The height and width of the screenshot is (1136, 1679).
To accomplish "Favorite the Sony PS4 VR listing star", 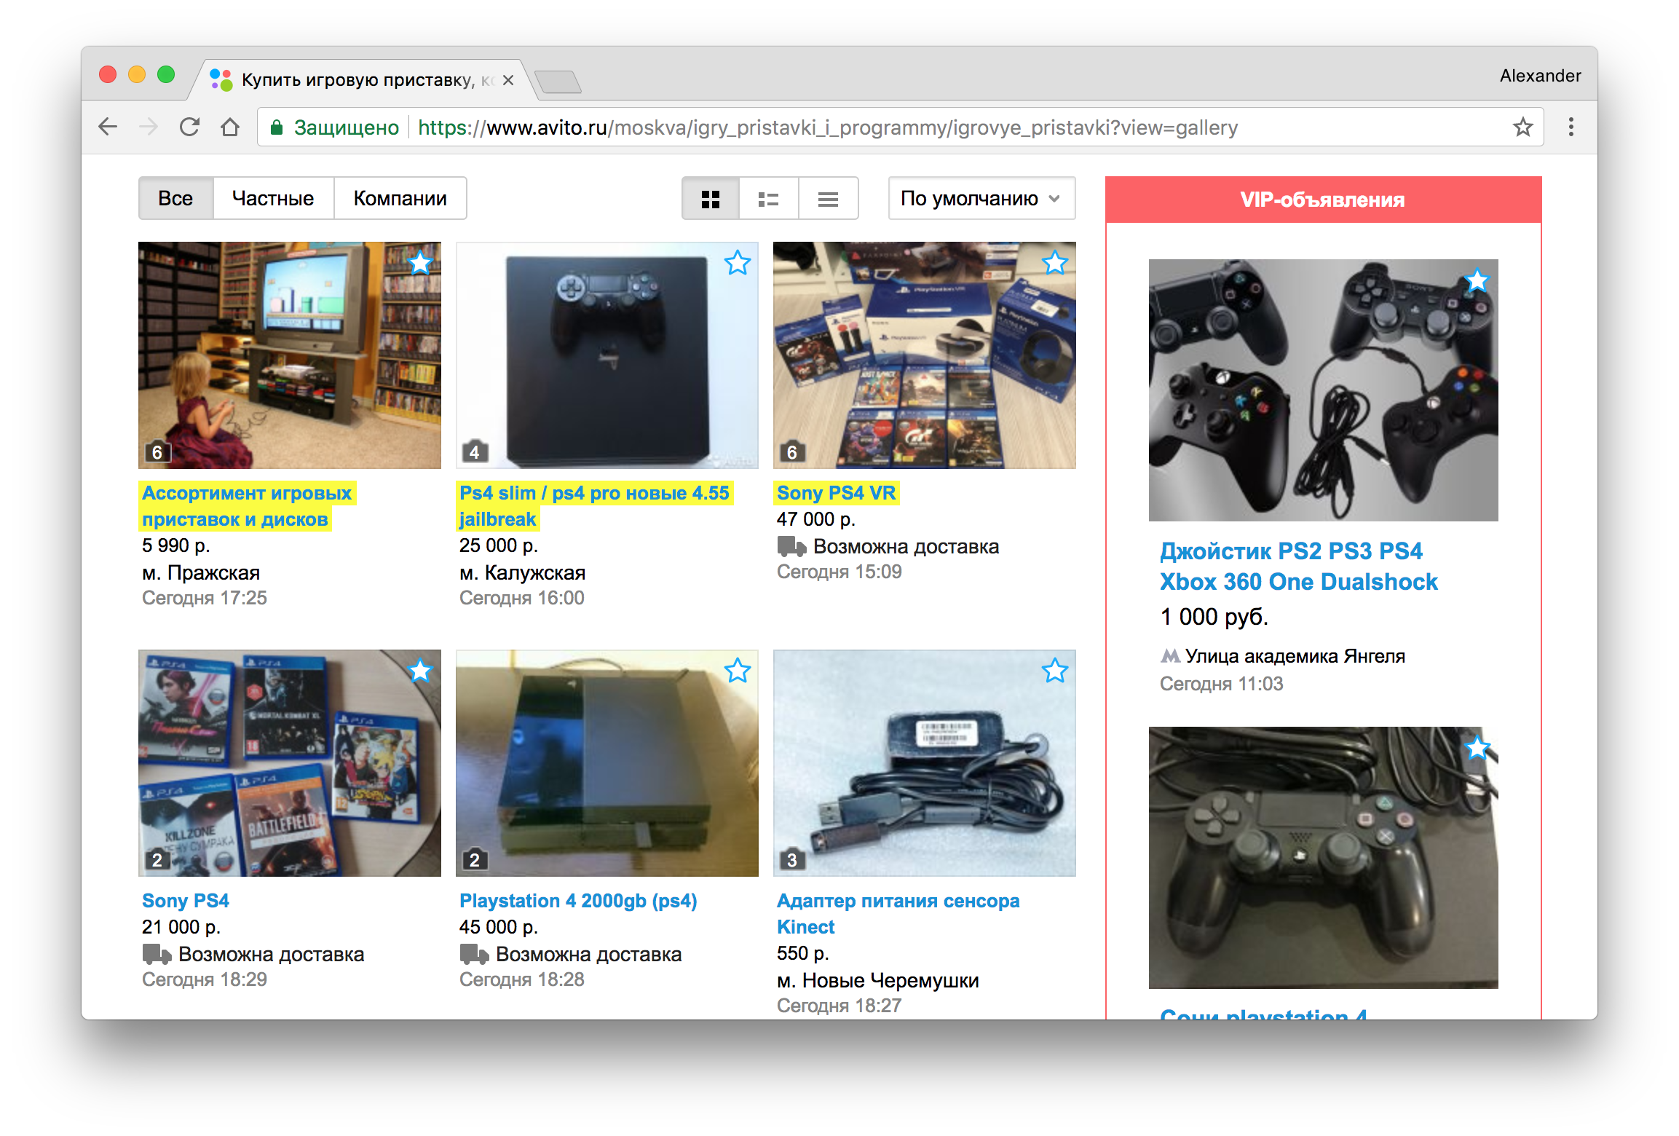I will (x=1054, y=263).
